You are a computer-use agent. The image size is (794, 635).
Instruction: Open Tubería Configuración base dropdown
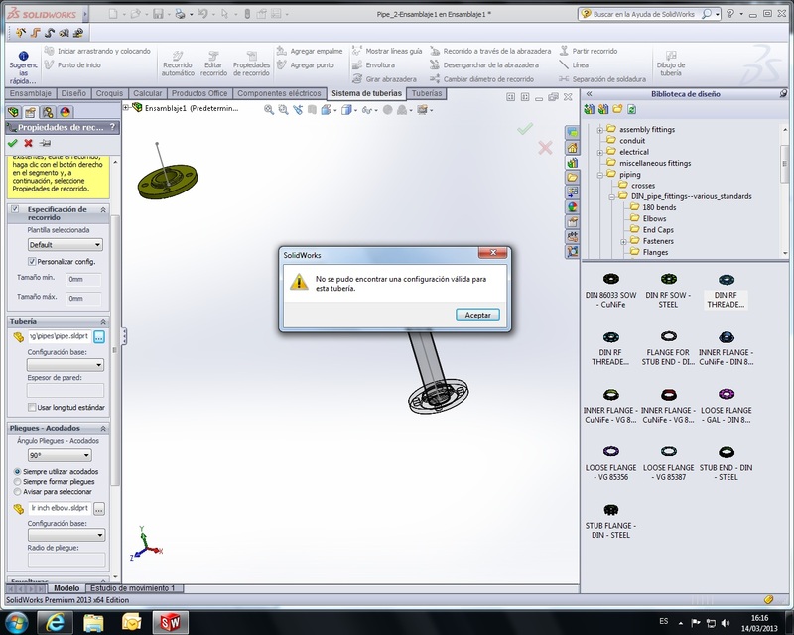click(65, 364)
